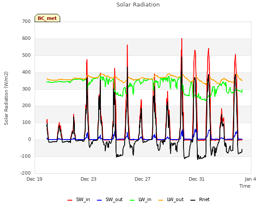The image size is (277, 208).
Task: Click the blue SW_out legend color marker
Action: coord(100,200)
